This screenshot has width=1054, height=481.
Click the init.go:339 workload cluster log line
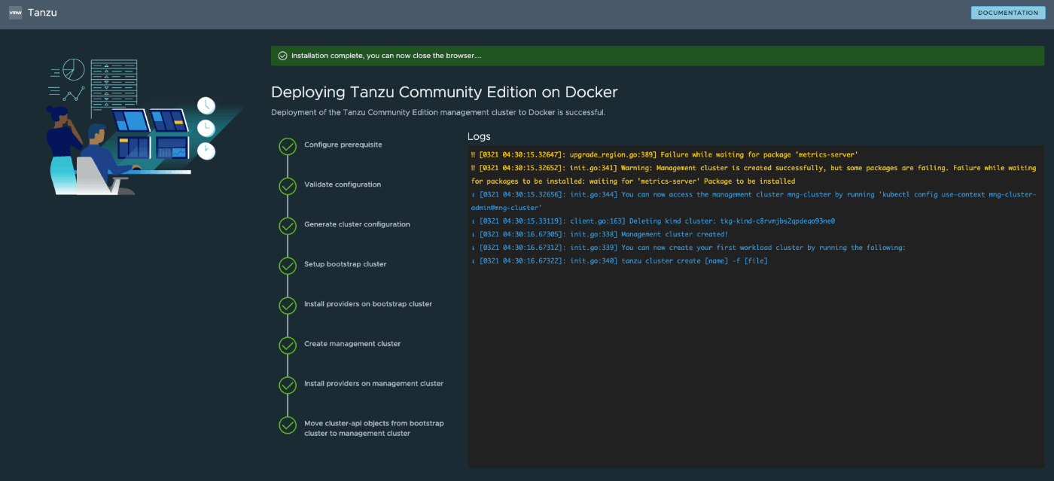pos(688,248)
